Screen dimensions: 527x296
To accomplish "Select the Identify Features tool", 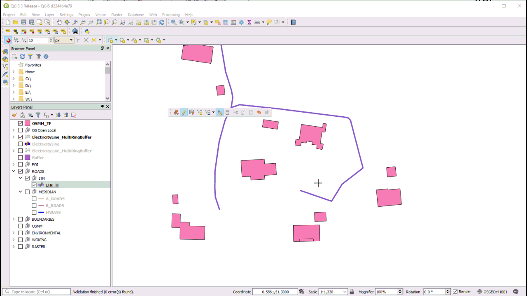I will coord(173,22).
